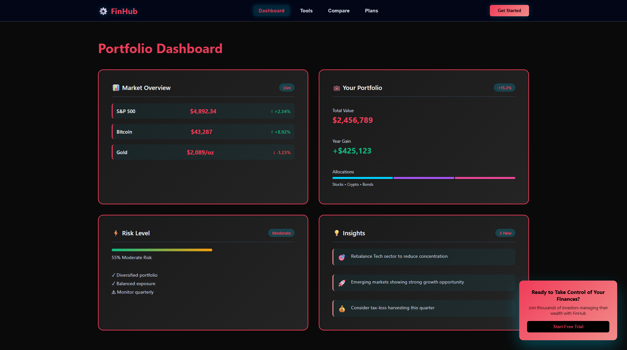
Task: Select the Bitcoin row in Market Overview
Action: pyautogui.click(x=202, y=132)
